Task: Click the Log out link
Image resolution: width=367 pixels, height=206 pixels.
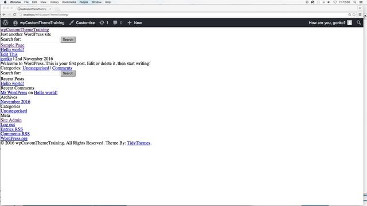Action: [x=7, y=125]
